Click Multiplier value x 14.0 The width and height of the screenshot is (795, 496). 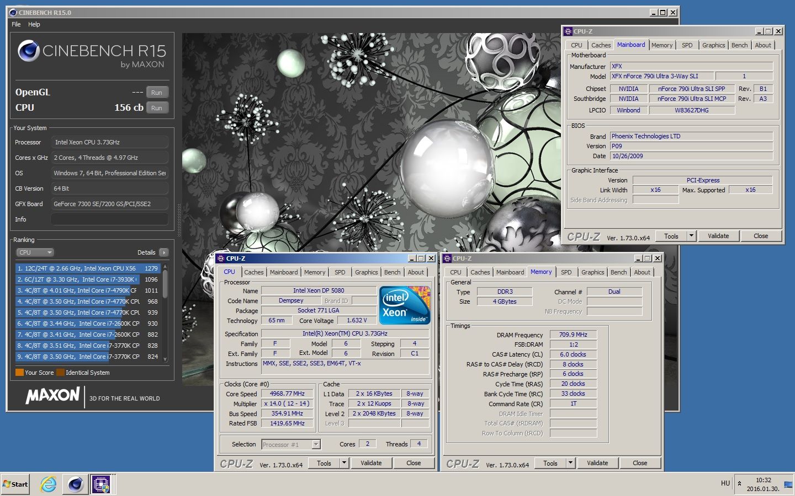coord(287,403)
